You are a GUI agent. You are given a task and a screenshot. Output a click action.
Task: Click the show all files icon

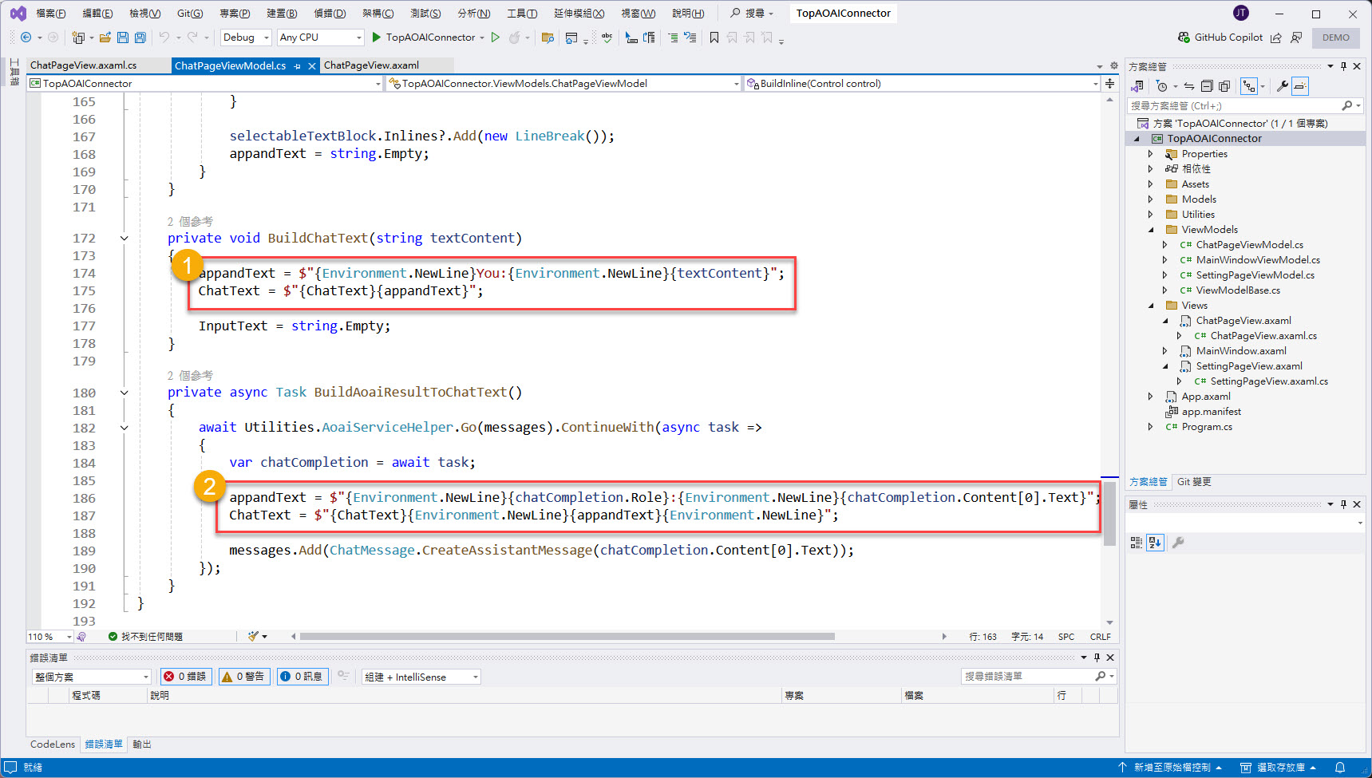tap(1224, 86)
